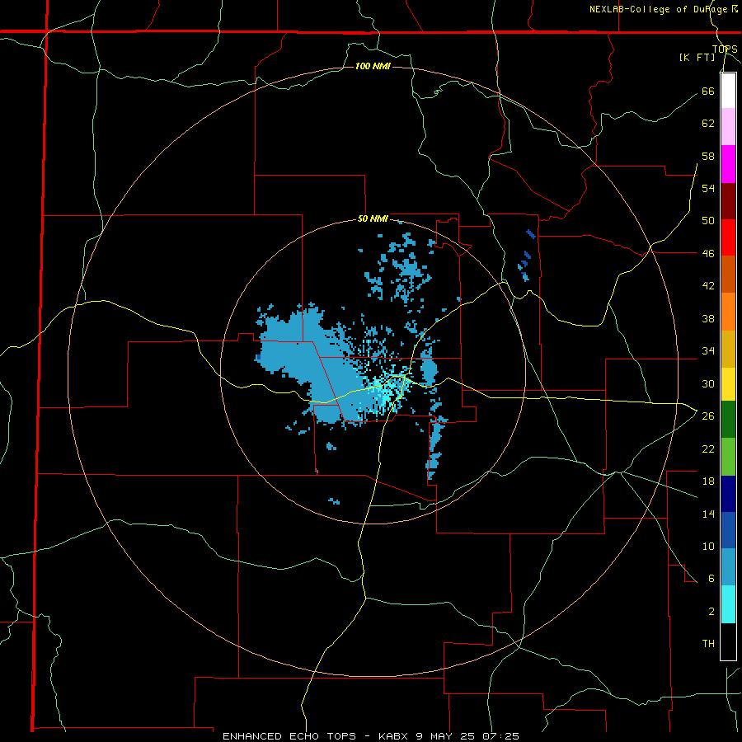Image resolution: width=742 pixels, height=742 pixels.
Task: Click the '18' legend value
Action: coord(708,481)
